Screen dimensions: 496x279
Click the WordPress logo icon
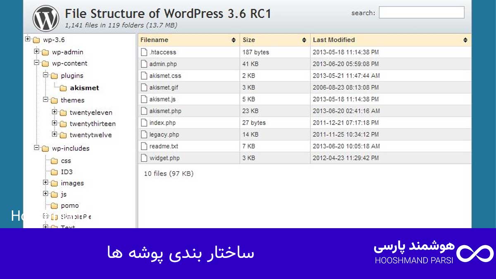tap(46, 18)
